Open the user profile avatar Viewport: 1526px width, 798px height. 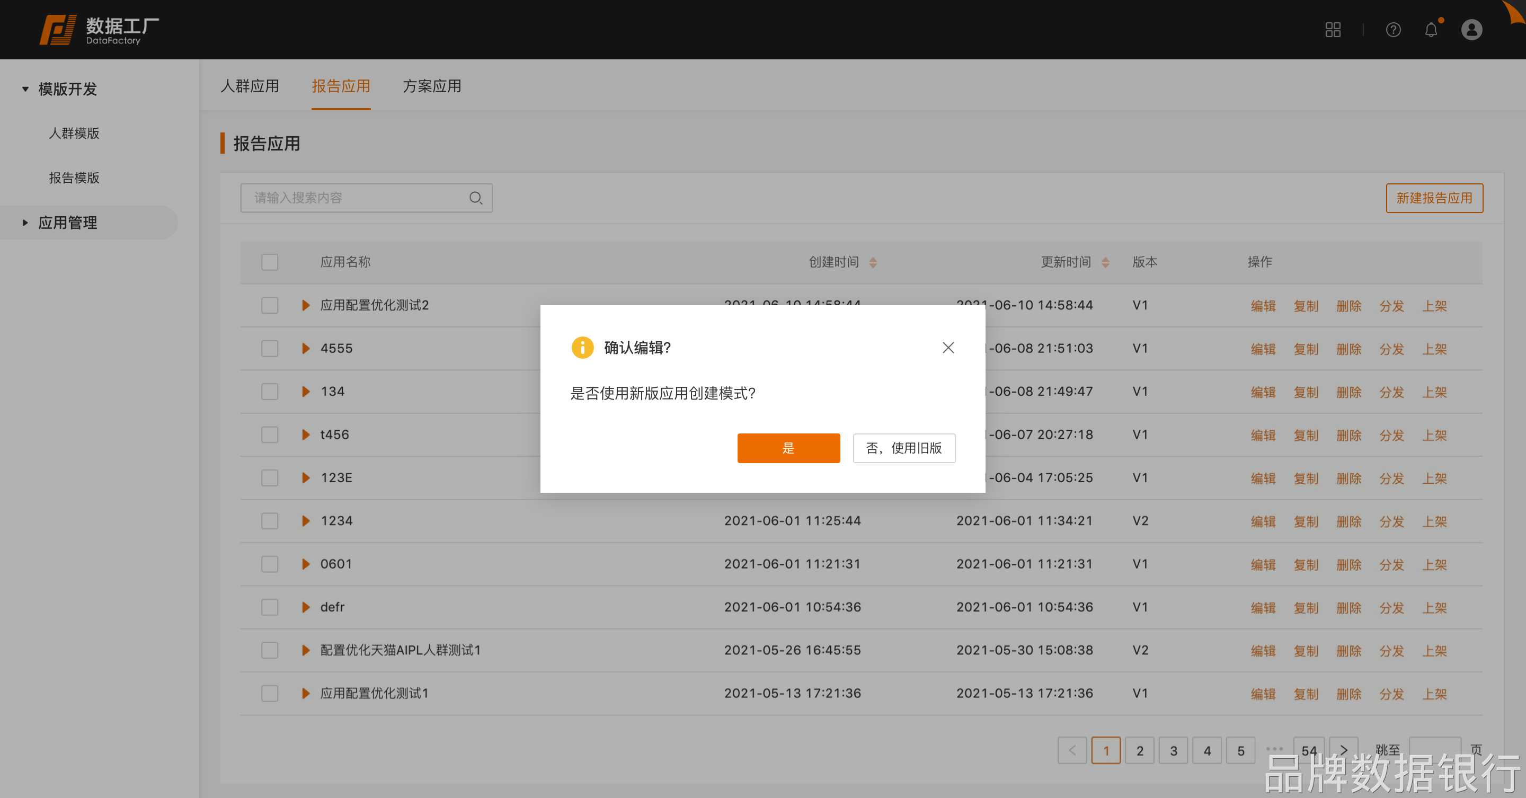1471,30
